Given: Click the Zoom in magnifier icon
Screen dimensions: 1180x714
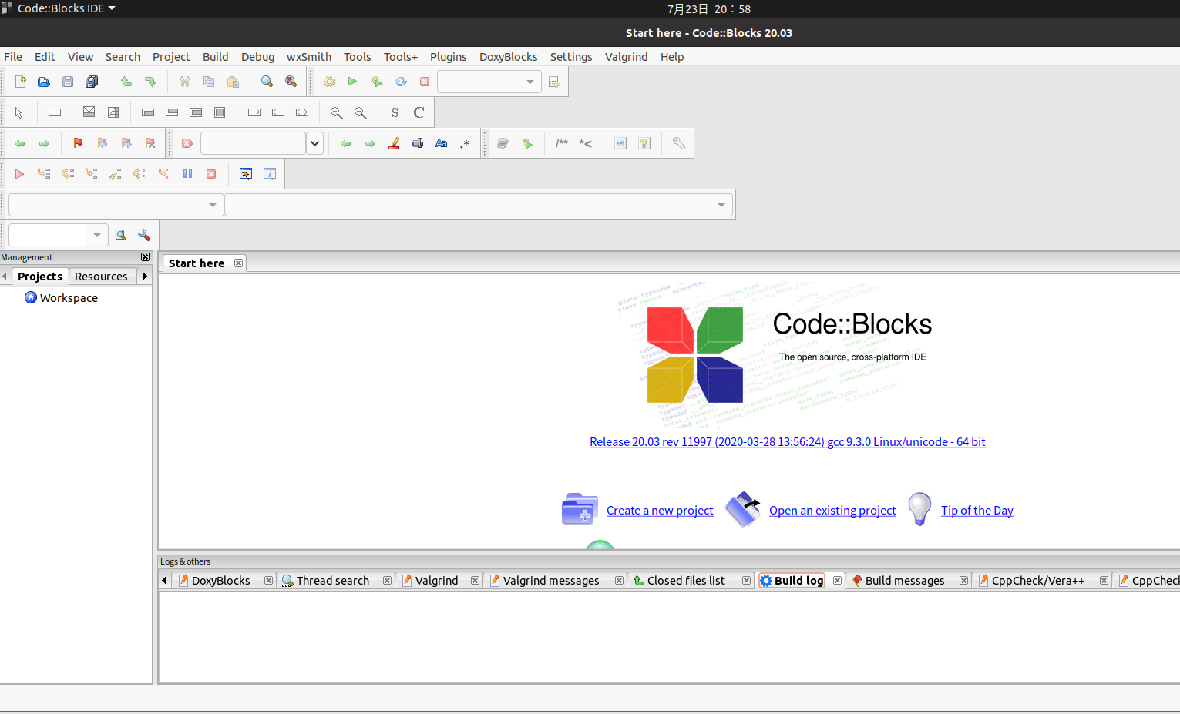Looking at the screenshot, I should tap(337, 112).
